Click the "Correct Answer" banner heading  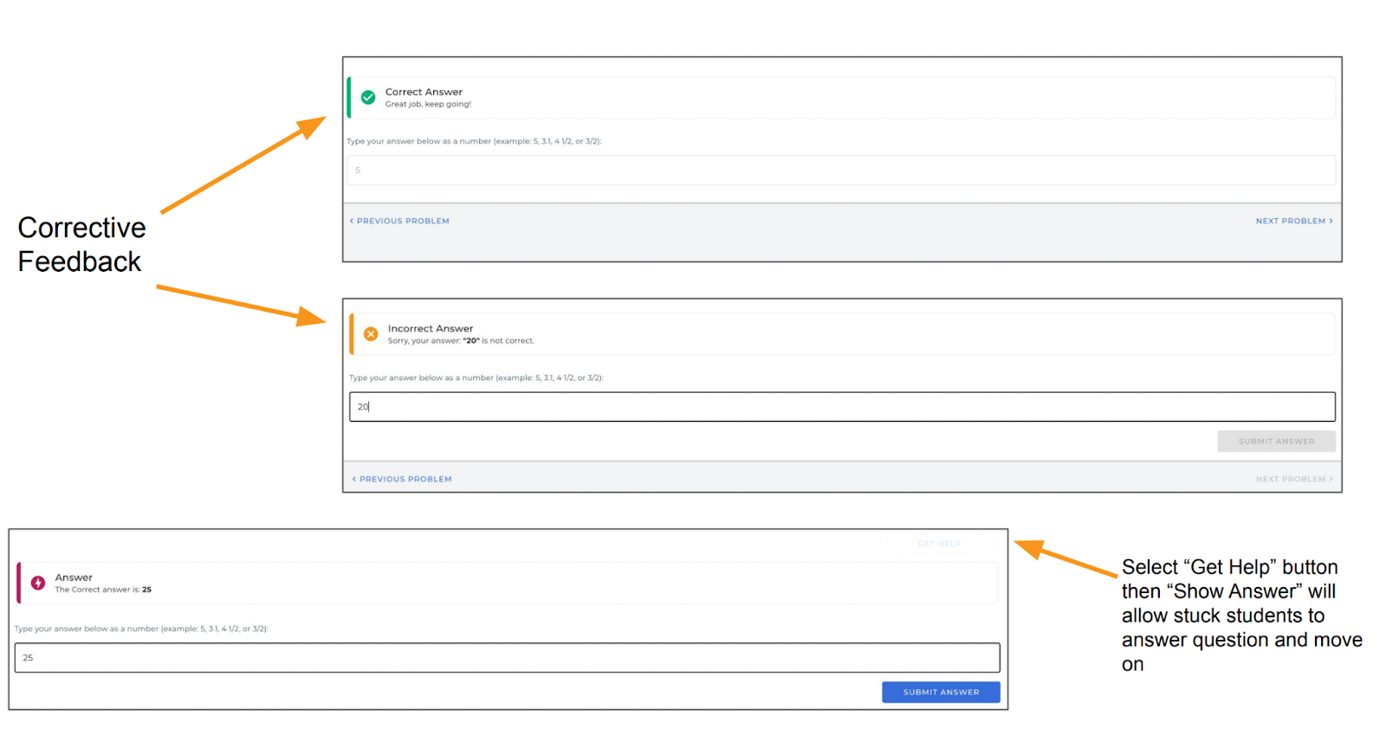pos(424,92)
